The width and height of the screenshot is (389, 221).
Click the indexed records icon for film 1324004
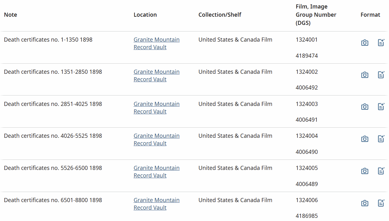click(x=381, y=139)
